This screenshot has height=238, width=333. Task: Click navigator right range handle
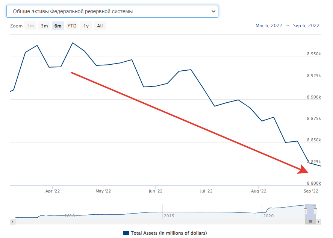(316, 211)
